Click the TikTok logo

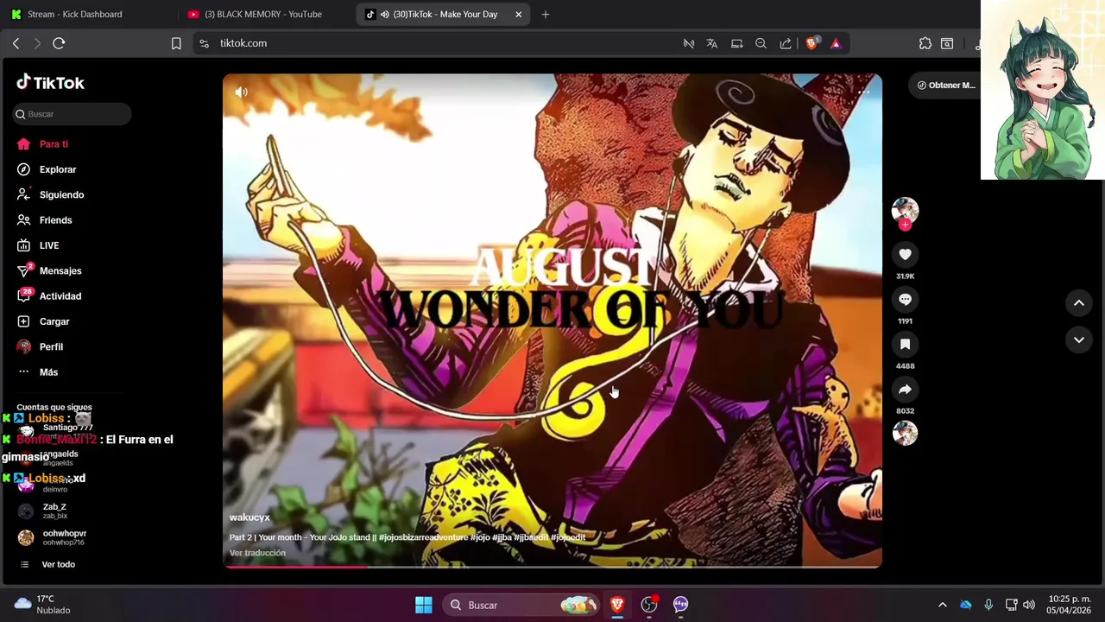(x=50, y=83)
